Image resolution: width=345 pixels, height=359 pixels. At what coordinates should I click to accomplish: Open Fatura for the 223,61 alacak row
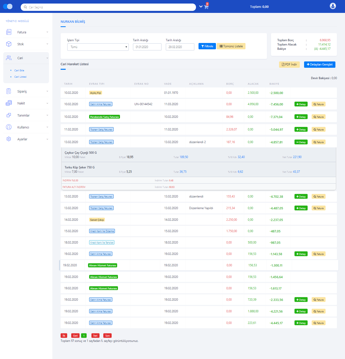point(318,323)
